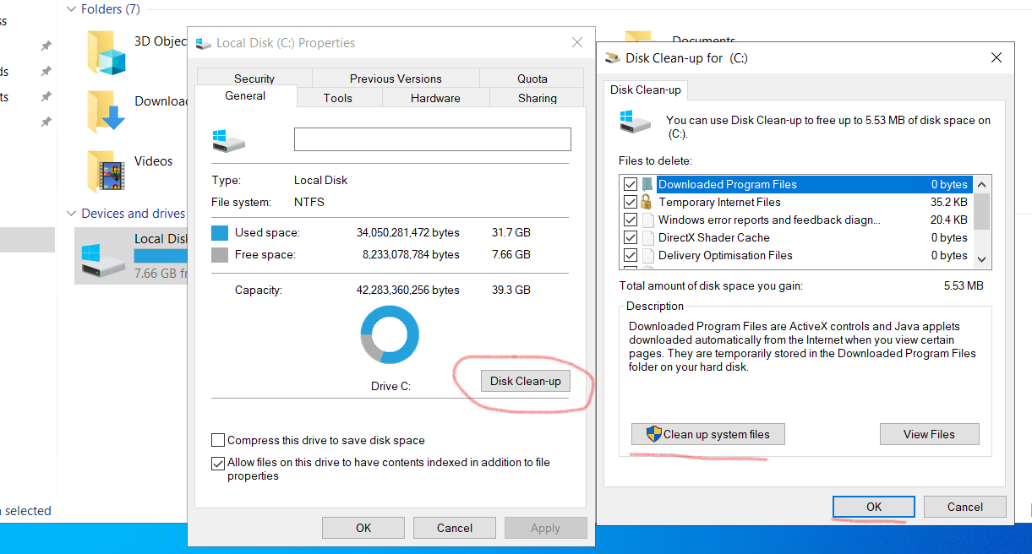Click the blue Used space colour swatch
1032x554 pixels.
220,232
